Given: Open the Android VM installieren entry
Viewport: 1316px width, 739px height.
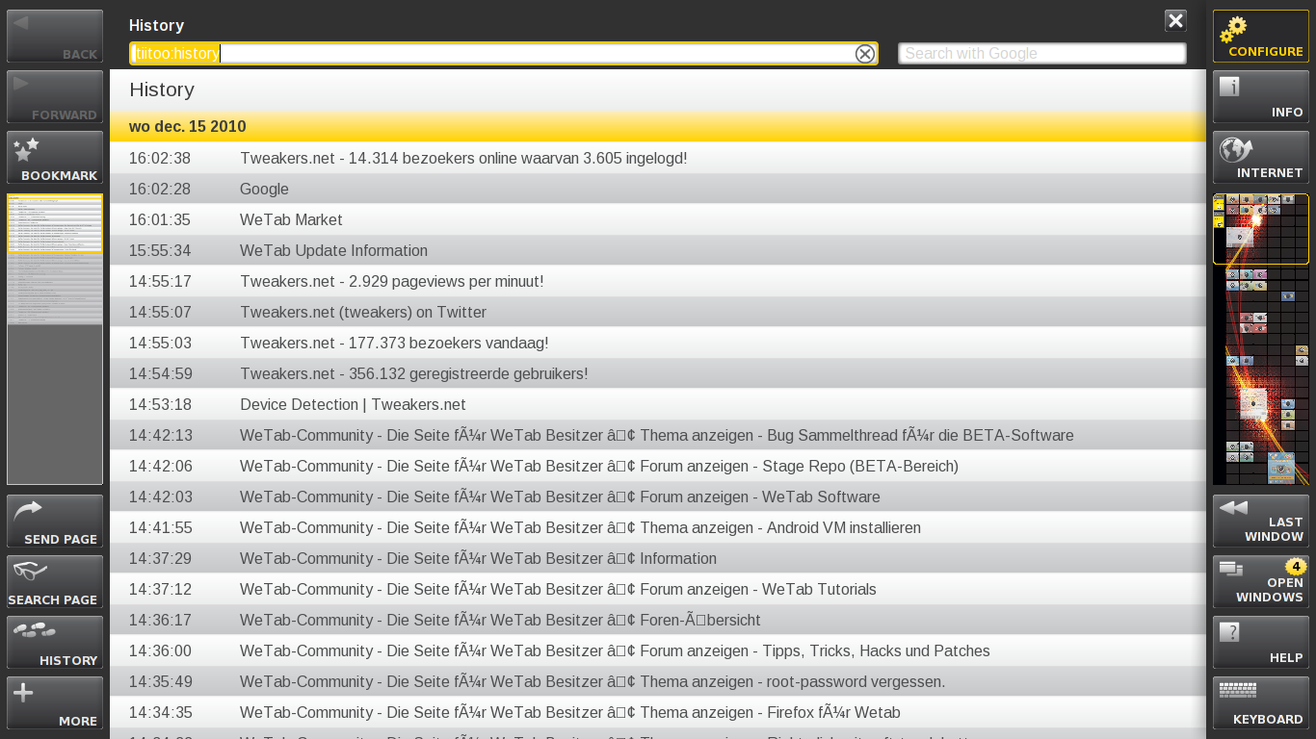Looking at the screenshot, I should point(658,528).
